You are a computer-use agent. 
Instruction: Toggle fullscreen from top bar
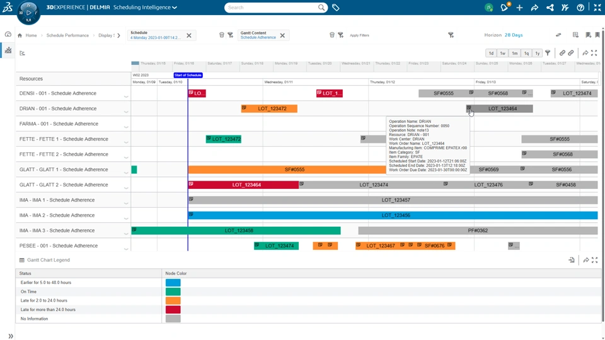tap(597, 8)
